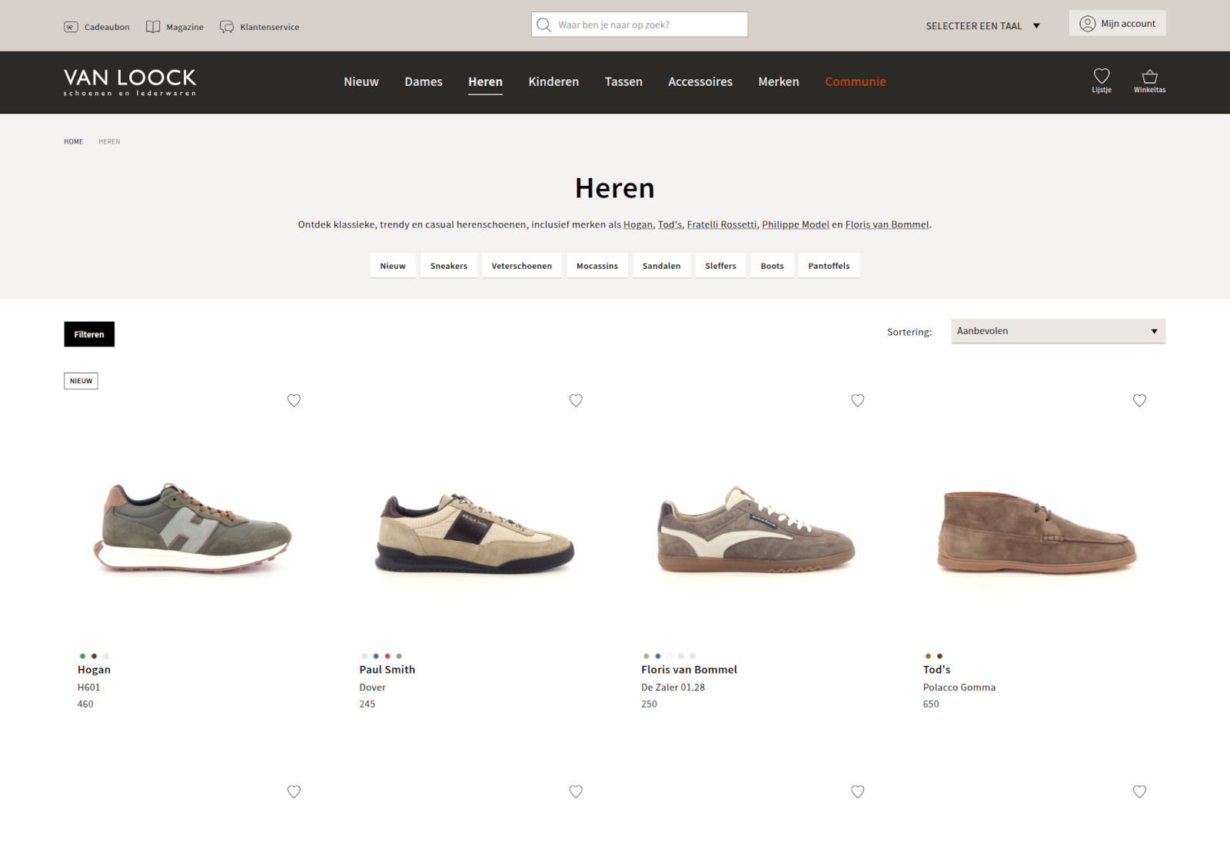1230x845 pixels.
Task: Open the Lijstje wishlist heart icon
Action: (1101, 77)
